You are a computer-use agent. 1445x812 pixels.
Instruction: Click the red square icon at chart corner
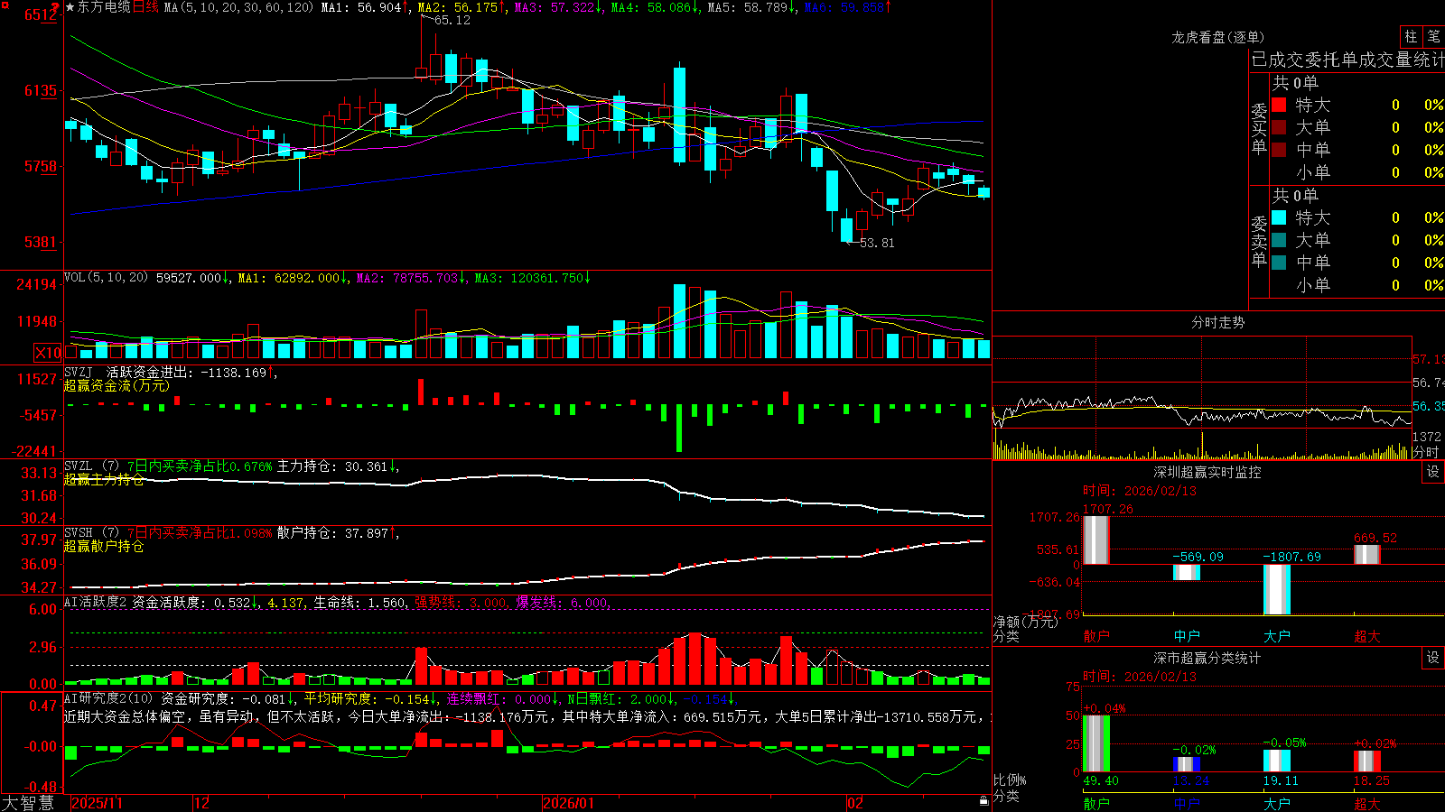coord(5,4)
